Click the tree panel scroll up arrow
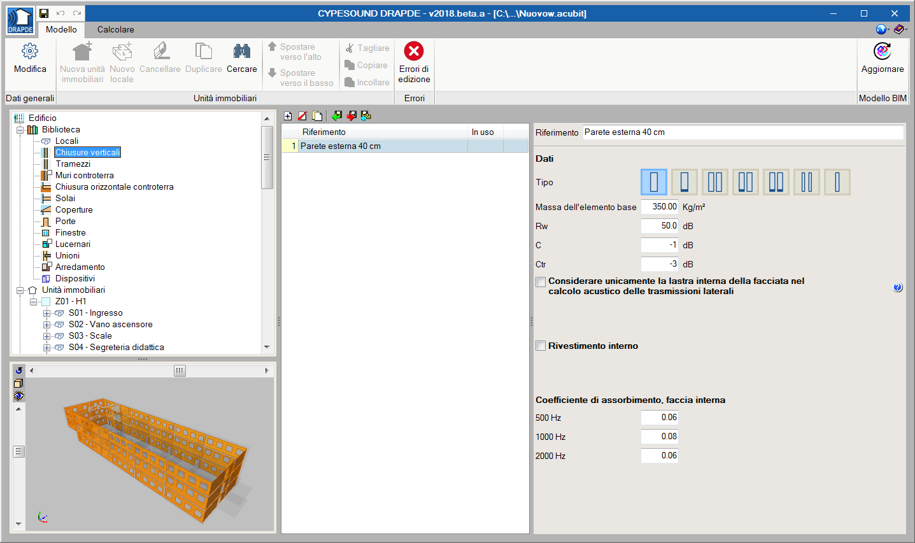The width and height of the screenshot is (915, 543). click(x=267, y=118)
